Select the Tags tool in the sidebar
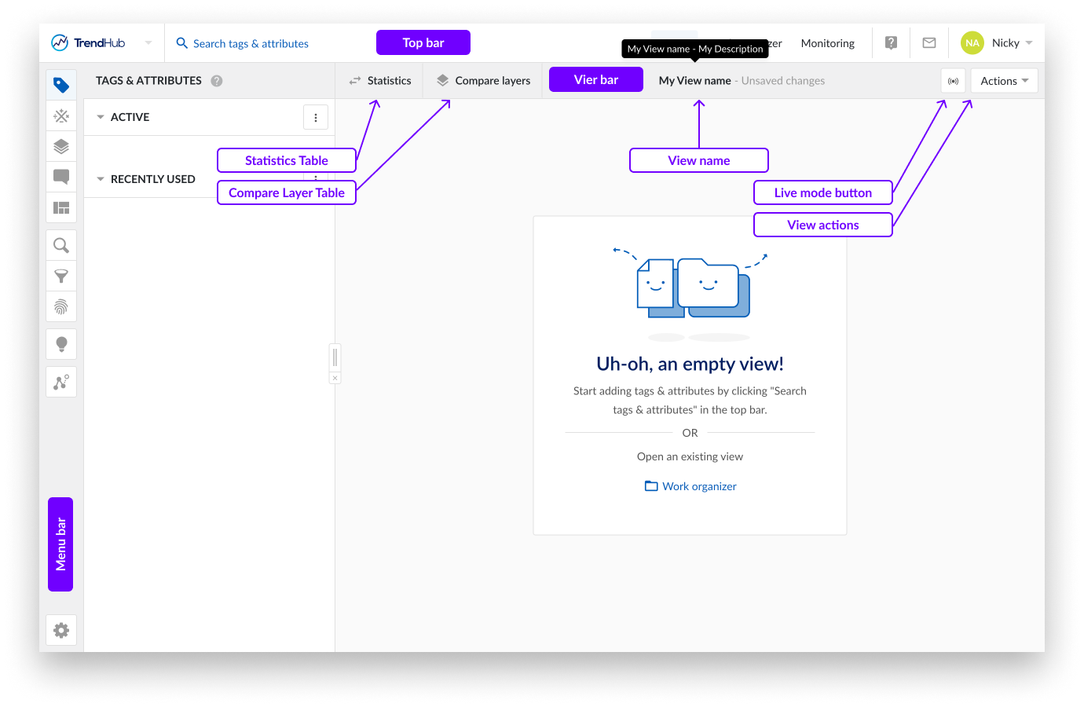The height and width of the screenshot is (707, 1084). (61, 85)
